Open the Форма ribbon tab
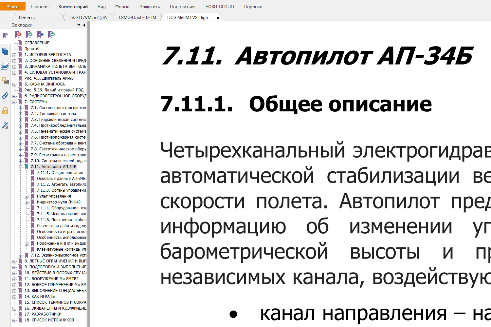This screenshot has height=327, width=491. click(x=122, y=7)
